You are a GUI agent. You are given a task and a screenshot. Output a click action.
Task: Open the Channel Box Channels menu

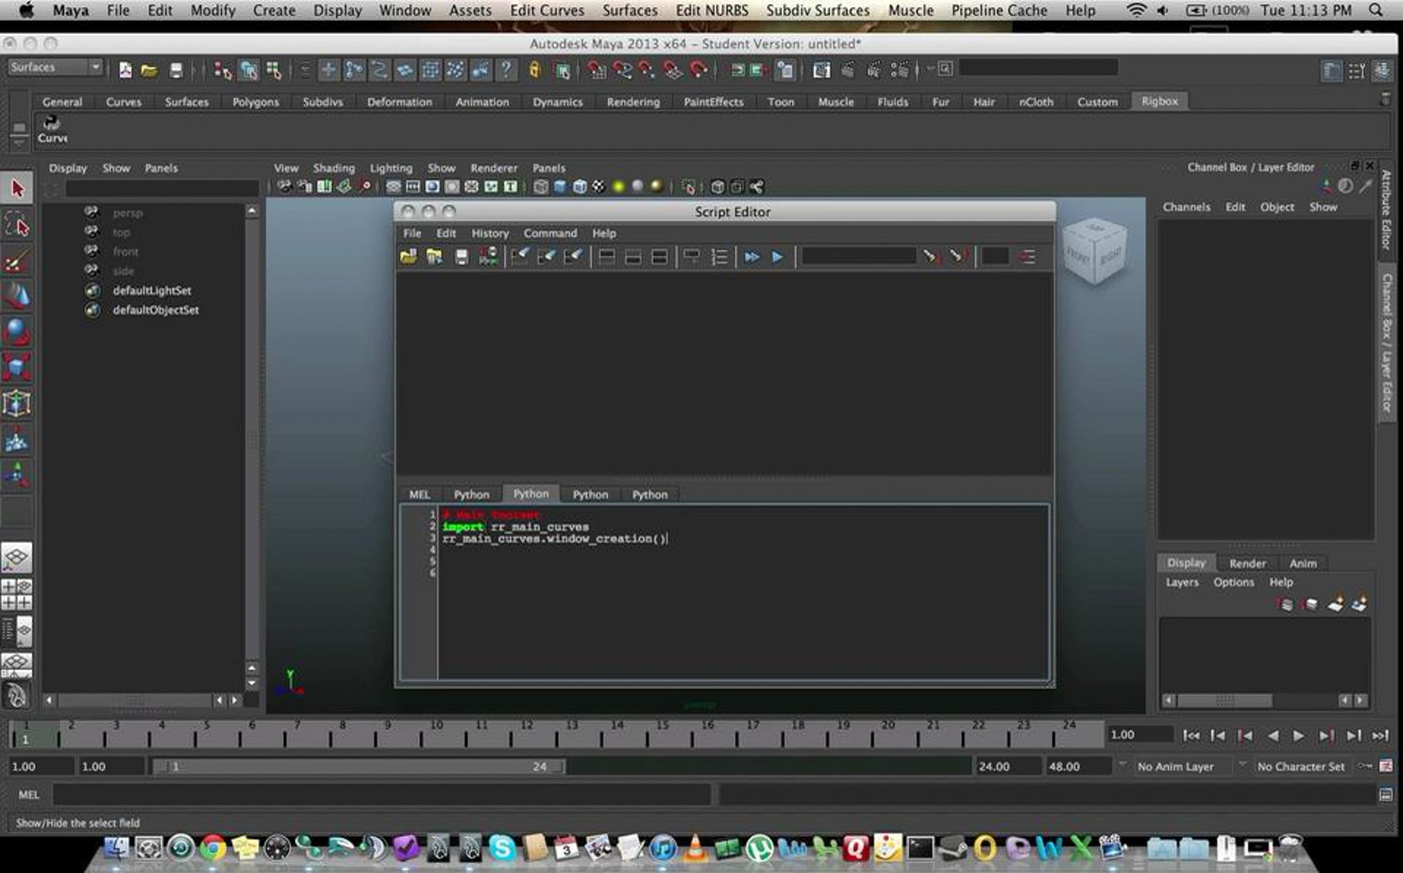pos(1186,207)
